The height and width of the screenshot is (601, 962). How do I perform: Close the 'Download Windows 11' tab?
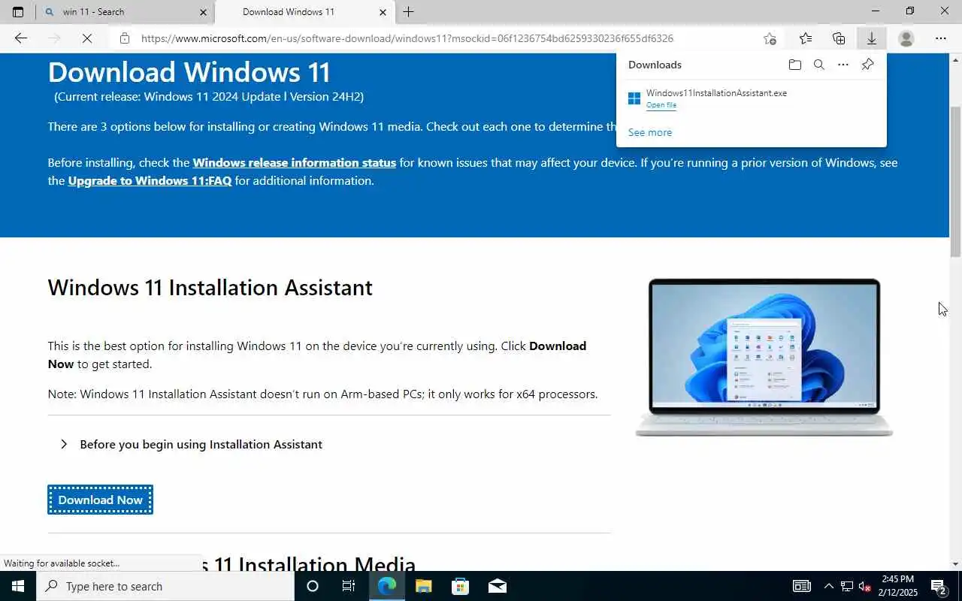(383, 12)
